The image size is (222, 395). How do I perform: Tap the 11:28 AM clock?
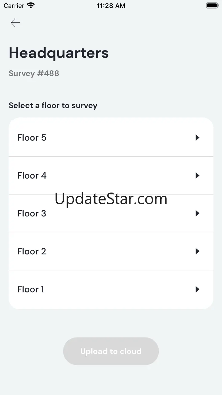[x=111, y=6]
